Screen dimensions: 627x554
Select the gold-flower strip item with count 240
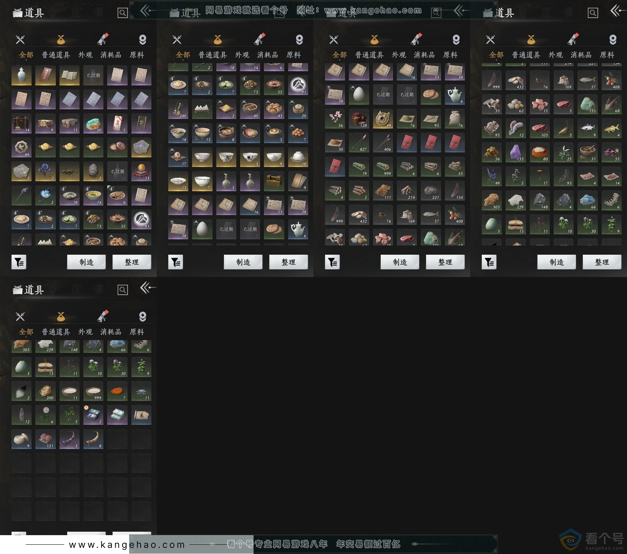[x=178, y=109]
